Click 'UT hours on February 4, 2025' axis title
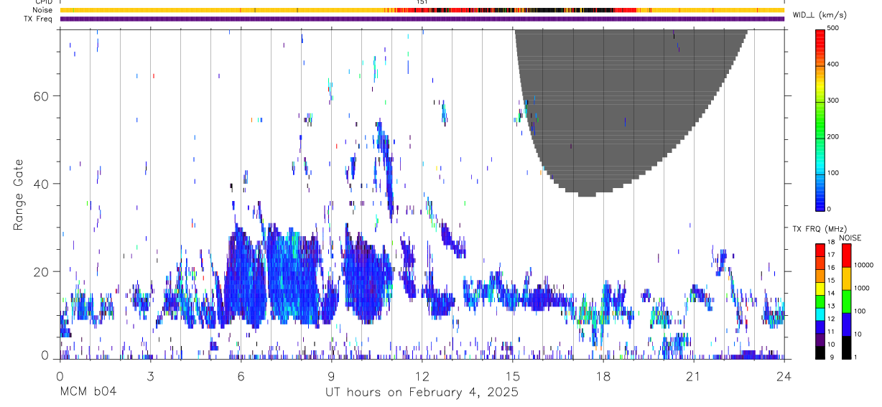The image size is (882, 407). [422, 393]
